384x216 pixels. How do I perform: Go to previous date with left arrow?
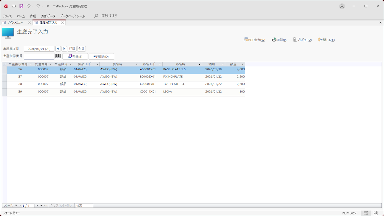(58, 49)
